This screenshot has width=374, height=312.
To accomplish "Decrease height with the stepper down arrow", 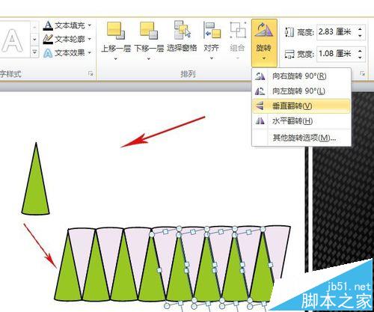I will pyautogui.click(x=361, y=36).
